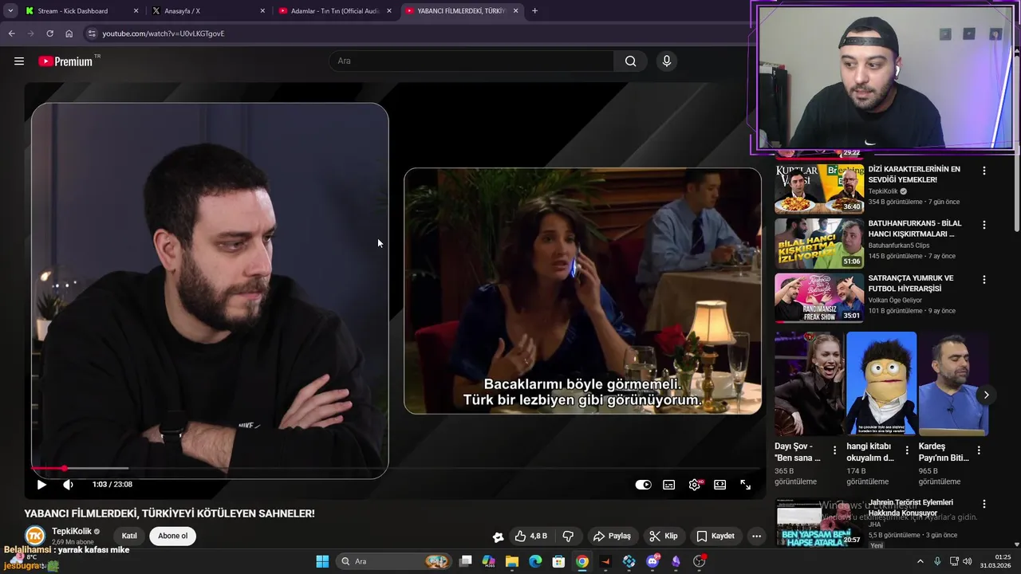Open 'DİZİ KARAKTERLERİNİN EN SEVDİĞİ YEMEKLER' video
The width and height of the screenshot is (1021, 574).
(x=914, y=175)
